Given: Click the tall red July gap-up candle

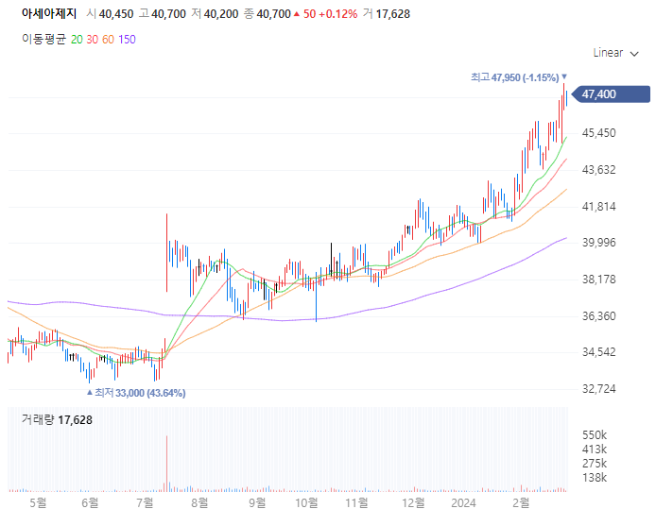Looking at the screenshot, I should 167,252.
